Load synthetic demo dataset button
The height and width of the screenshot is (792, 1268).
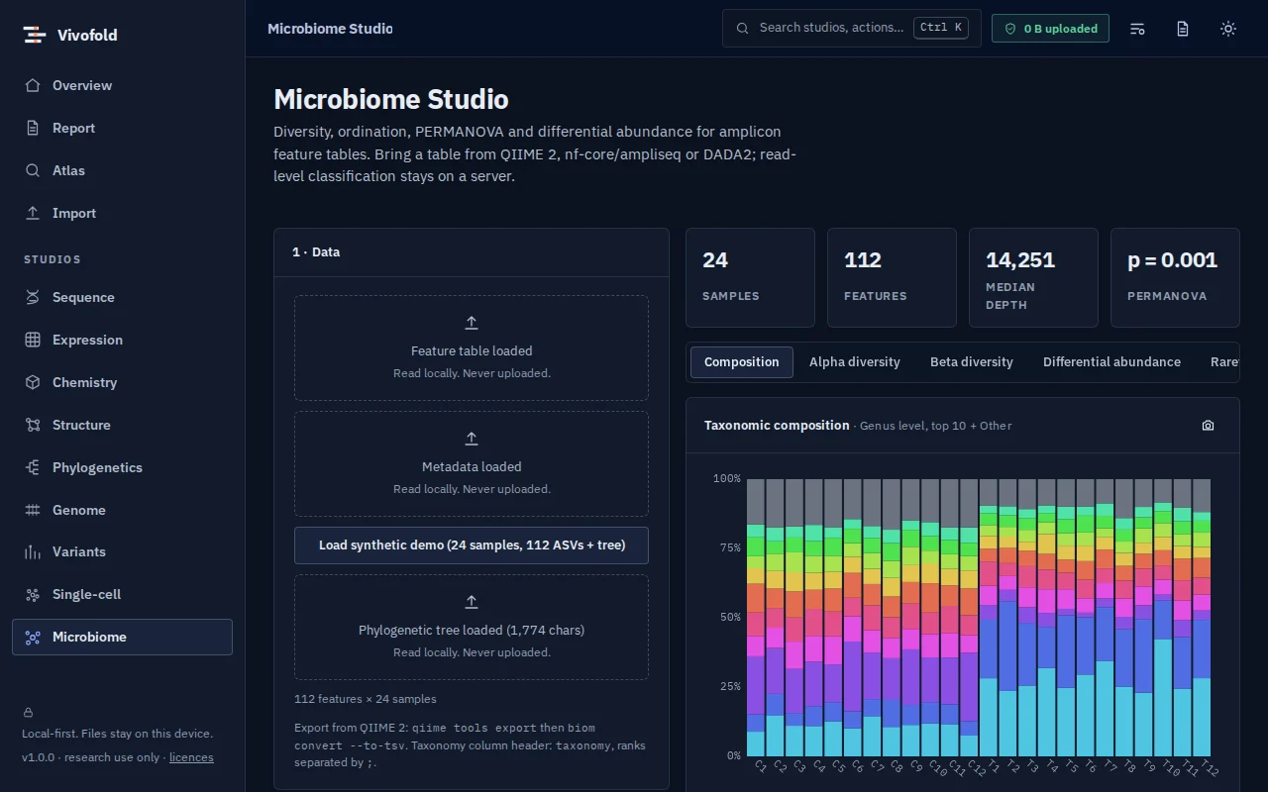tap(472, 545)
